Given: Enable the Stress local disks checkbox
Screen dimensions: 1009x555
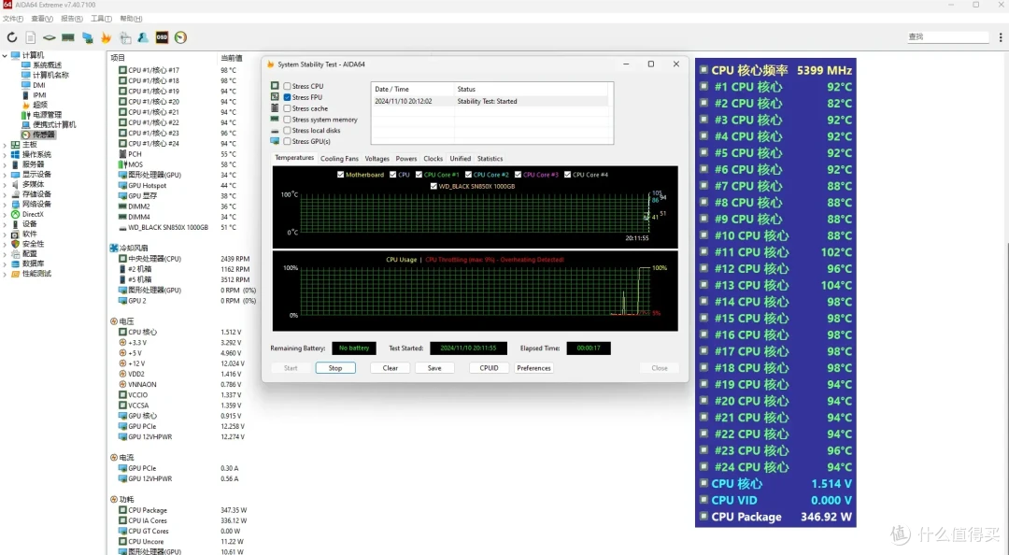Looking at the screenshot, I should (x=287, y=130).
